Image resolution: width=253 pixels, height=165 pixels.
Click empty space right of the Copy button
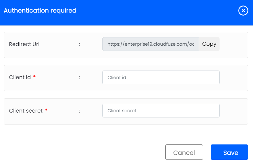(x=233, y=45)
